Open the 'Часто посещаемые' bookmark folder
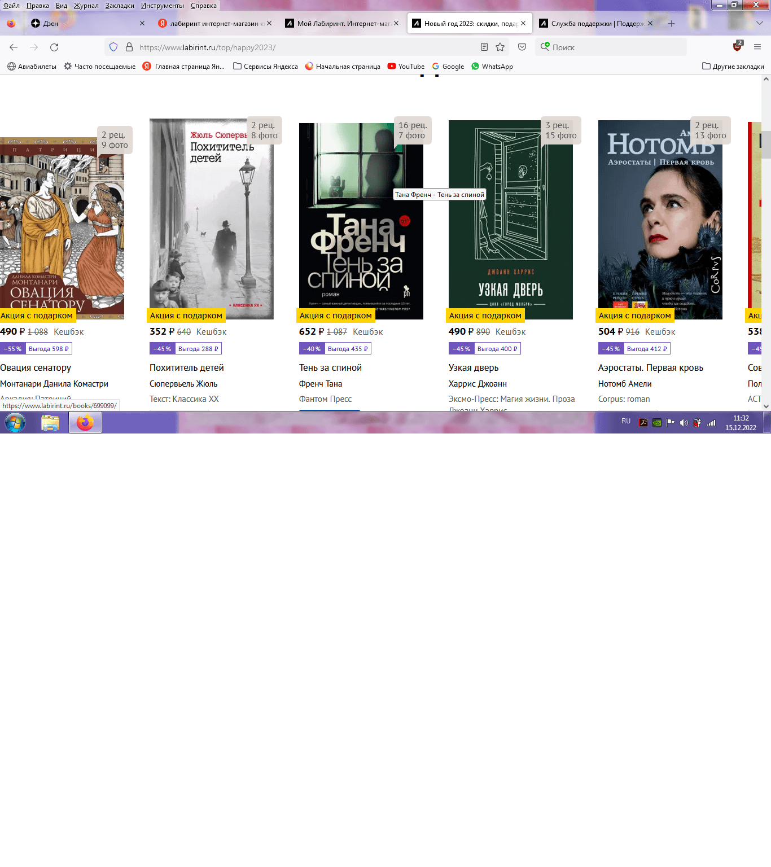This screenshot has height=867, width=771. [x=99, y=67]
